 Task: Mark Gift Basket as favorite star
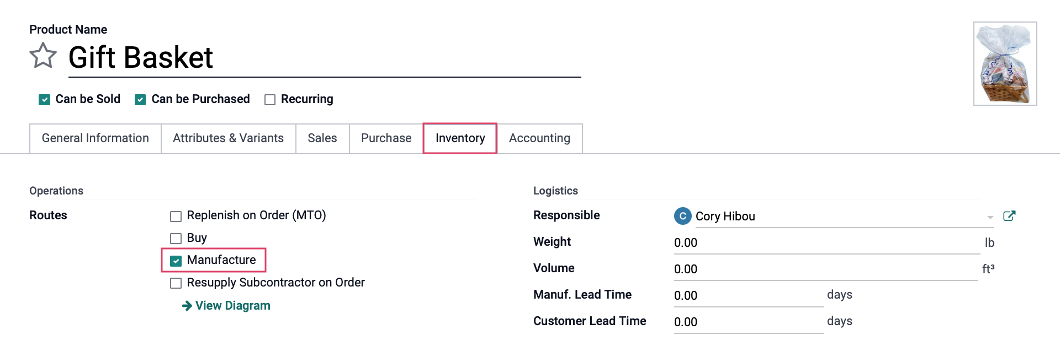pyautogui.click(x=43, y=56)
